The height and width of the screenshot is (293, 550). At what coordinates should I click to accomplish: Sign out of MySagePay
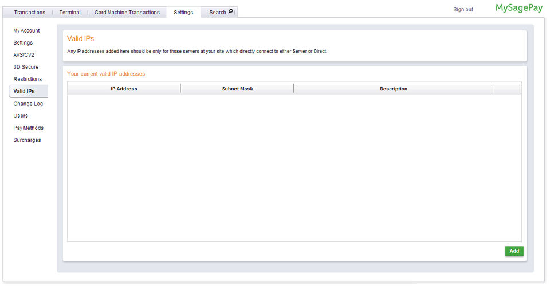[x=463, y=10]
